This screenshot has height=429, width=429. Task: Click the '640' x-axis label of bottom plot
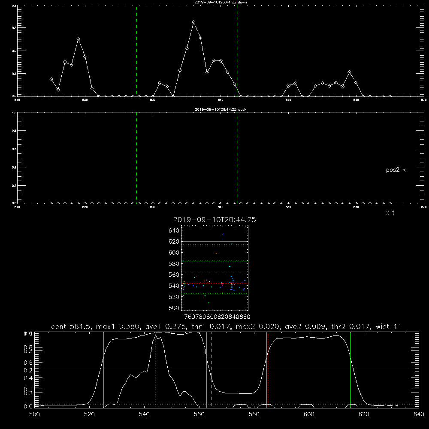coord(419,414)
